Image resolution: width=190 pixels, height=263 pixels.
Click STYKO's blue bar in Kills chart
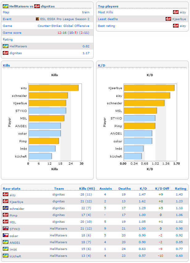pos(47,111)
